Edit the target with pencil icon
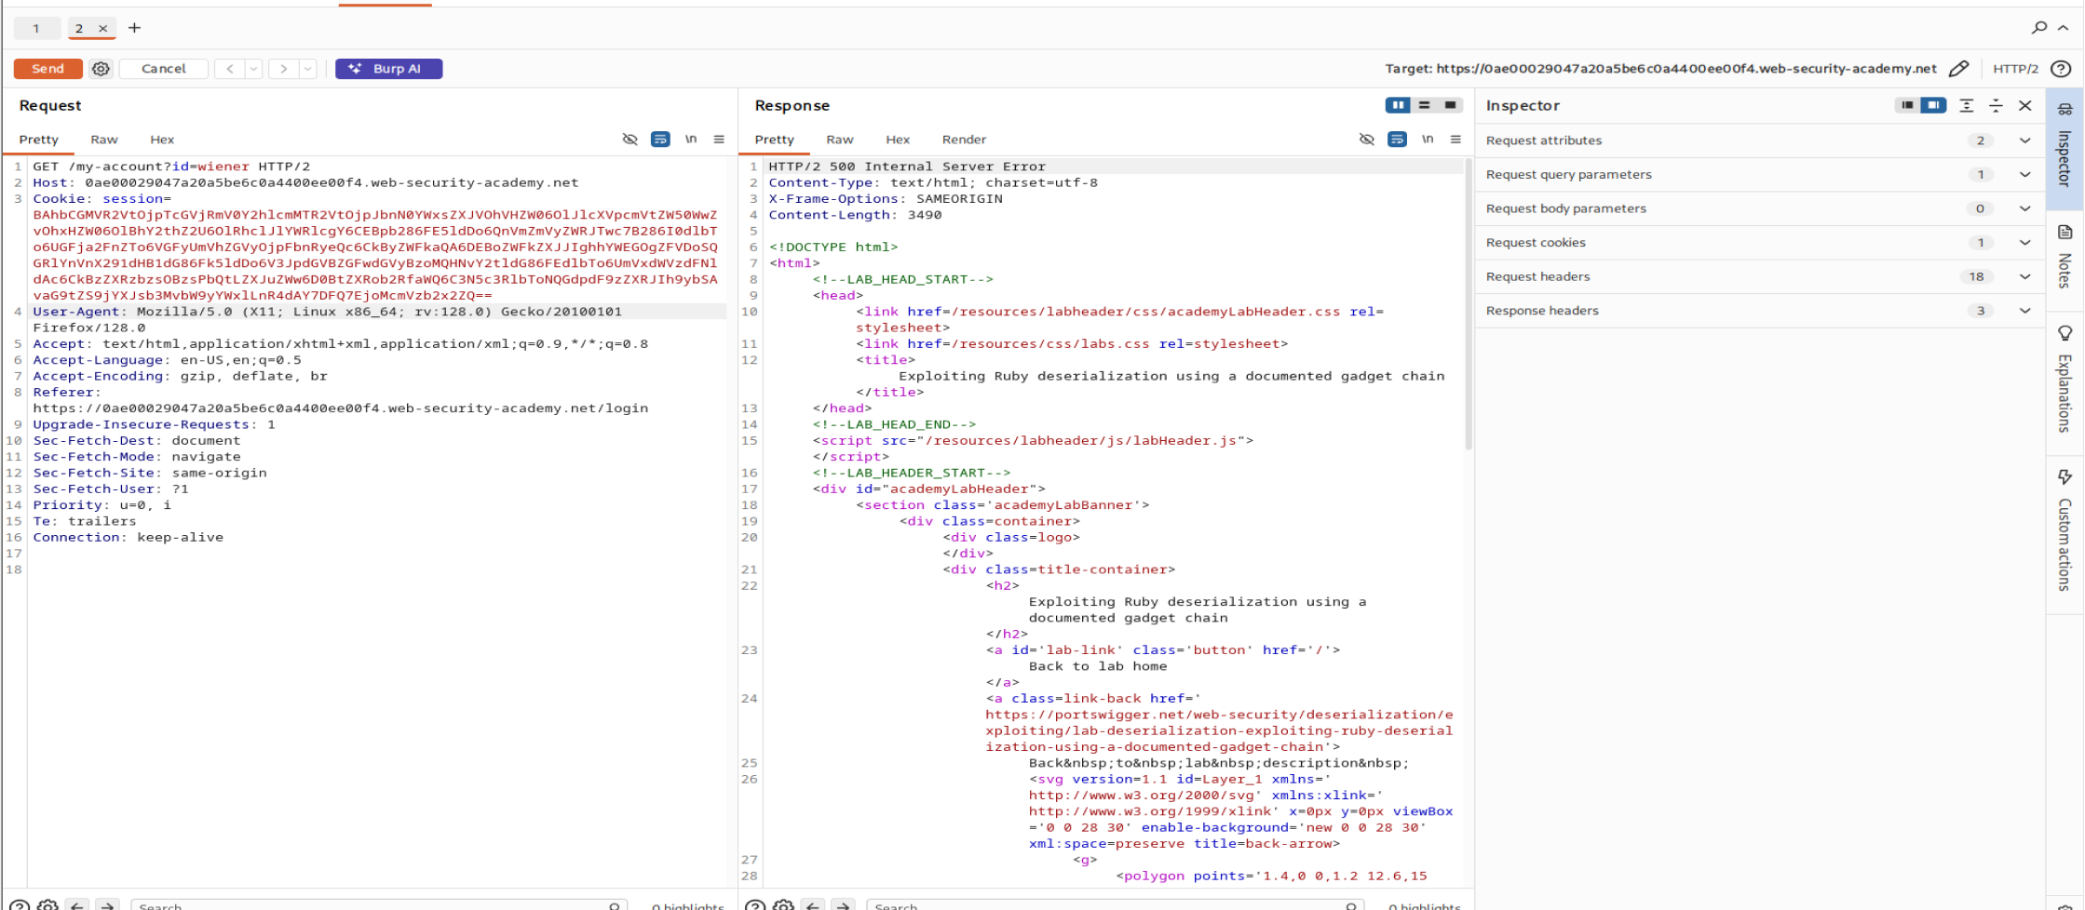Image resolution: width=2085 pixels, height=910 pixels. [x=1958, y=69]
